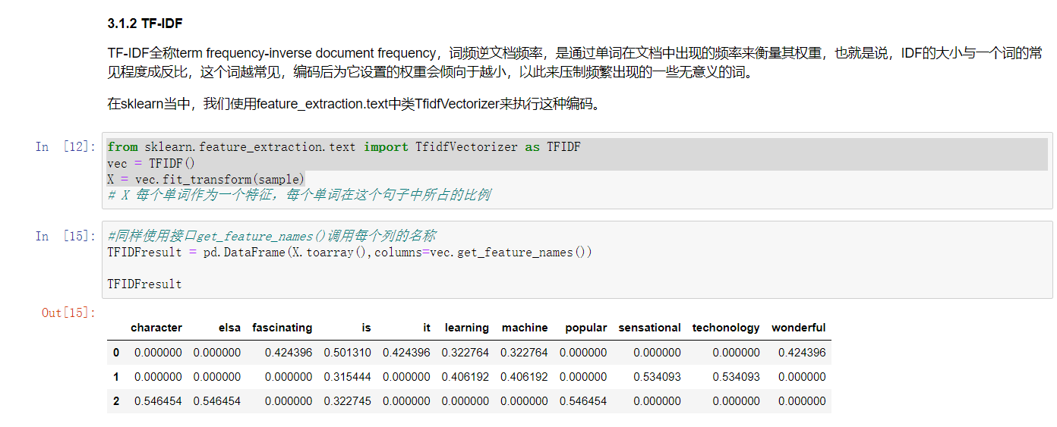Screen dimensions: 1057x427
Task: Click the "TFIDFresult = pd.DataFrame" code line
Action: click(349, 252)
